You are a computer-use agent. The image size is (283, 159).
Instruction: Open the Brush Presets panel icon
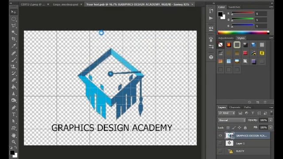coord(211,39)
